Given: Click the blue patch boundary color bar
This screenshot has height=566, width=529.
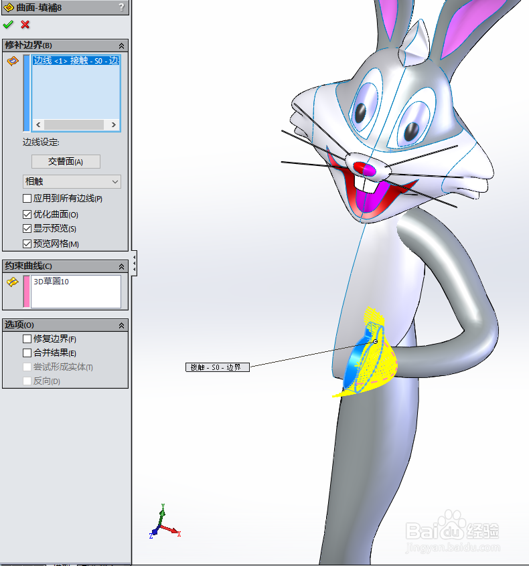Looking at the screenshot, I should point(26,93).
